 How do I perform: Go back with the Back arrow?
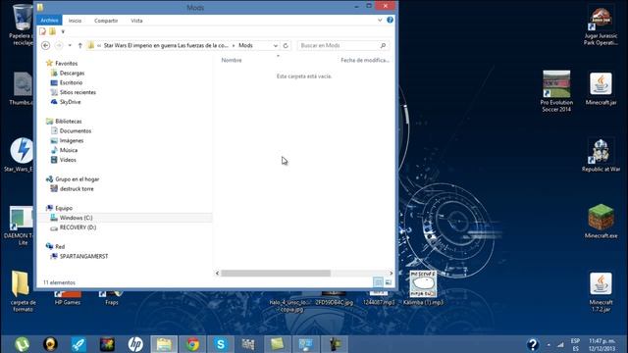tap(46, 46)
